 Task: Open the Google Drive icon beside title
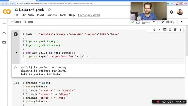tap(16, 10)
